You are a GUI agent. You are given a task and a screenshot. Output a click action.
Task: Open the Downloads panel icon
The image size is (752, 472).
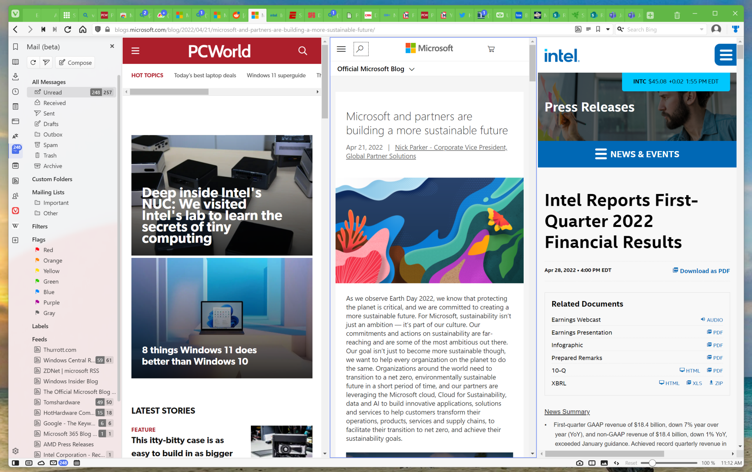click(x=15, y=77)
